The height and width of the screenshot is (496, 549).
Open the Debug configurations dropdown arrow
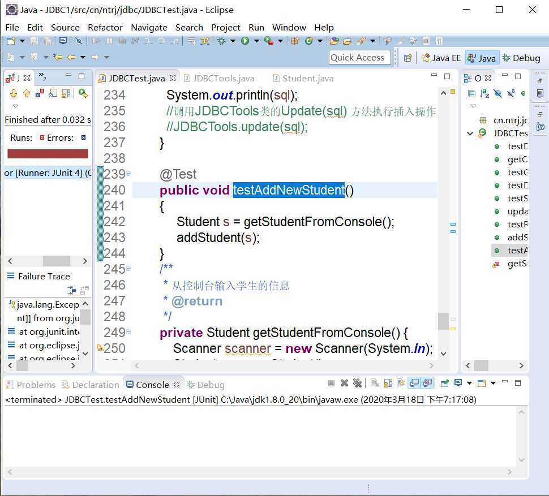click(x=233, y=41)
